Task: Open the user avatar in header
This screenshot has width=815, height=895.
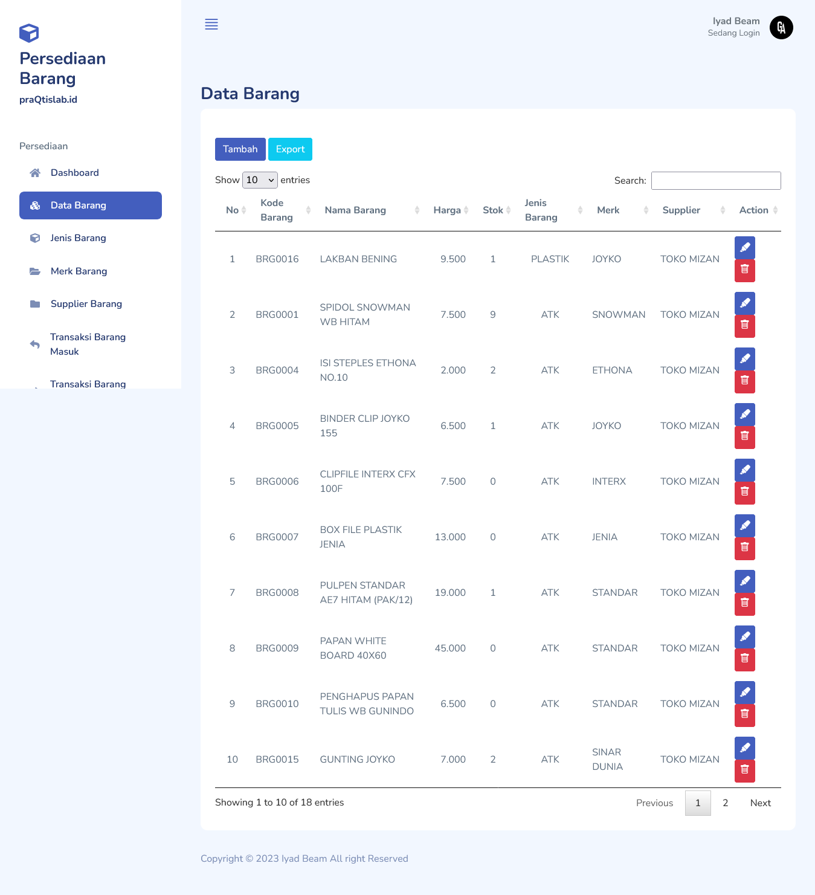Action: click(x=781, y=27)
